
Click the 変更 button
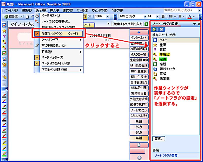159,139
